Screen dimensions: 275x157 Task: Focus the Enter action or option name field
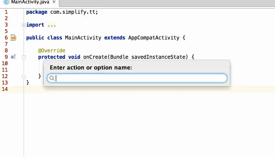[137, 78]
